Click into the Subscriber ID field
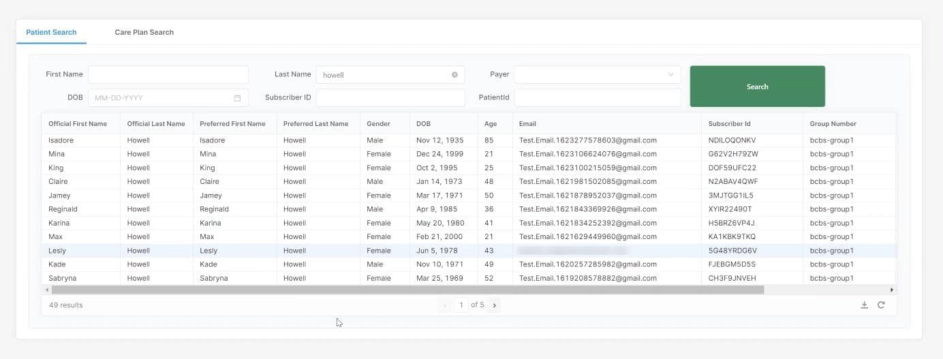The height and width of the screenshot is (359, 943). click(390, 98)
